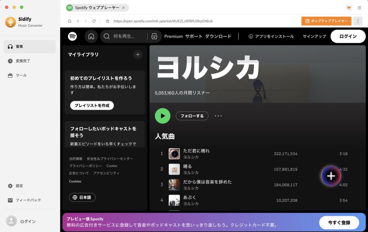This screenshot has height=232, width=368.
Task: Open the Cookies footer link
Action: (75, 181)
